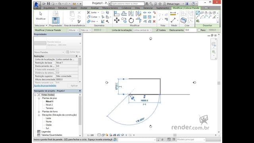Click the Favorites star icon
This screenshot has height=143, width=254.
[160, 4]
